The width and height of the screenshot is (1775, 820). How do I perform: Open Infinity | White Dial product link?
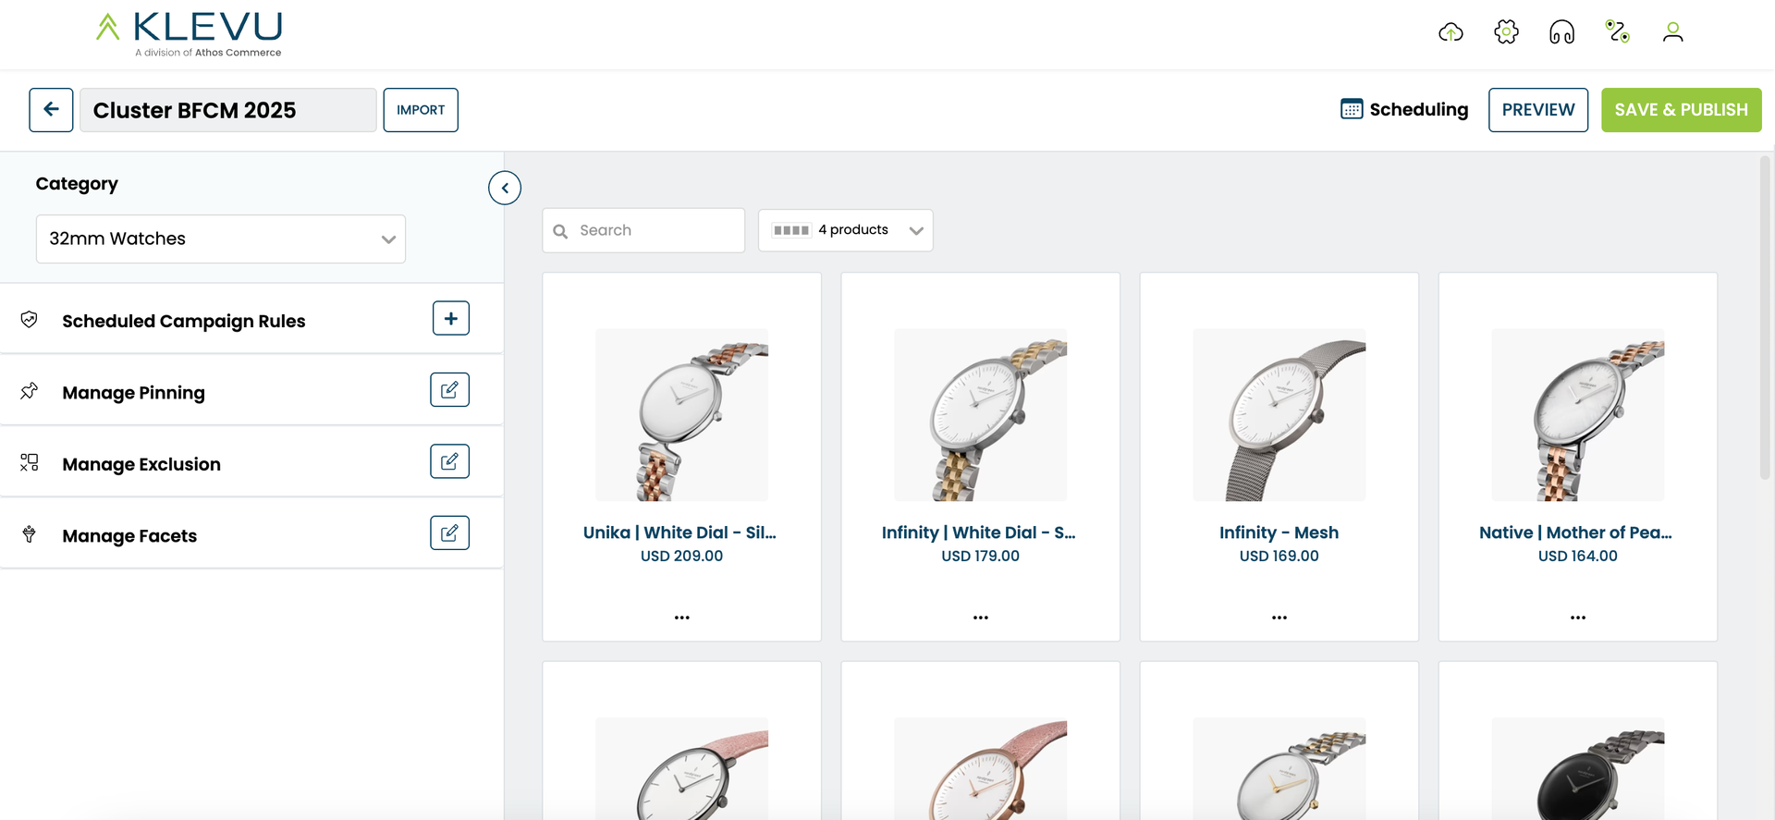[x=979, y=532]
